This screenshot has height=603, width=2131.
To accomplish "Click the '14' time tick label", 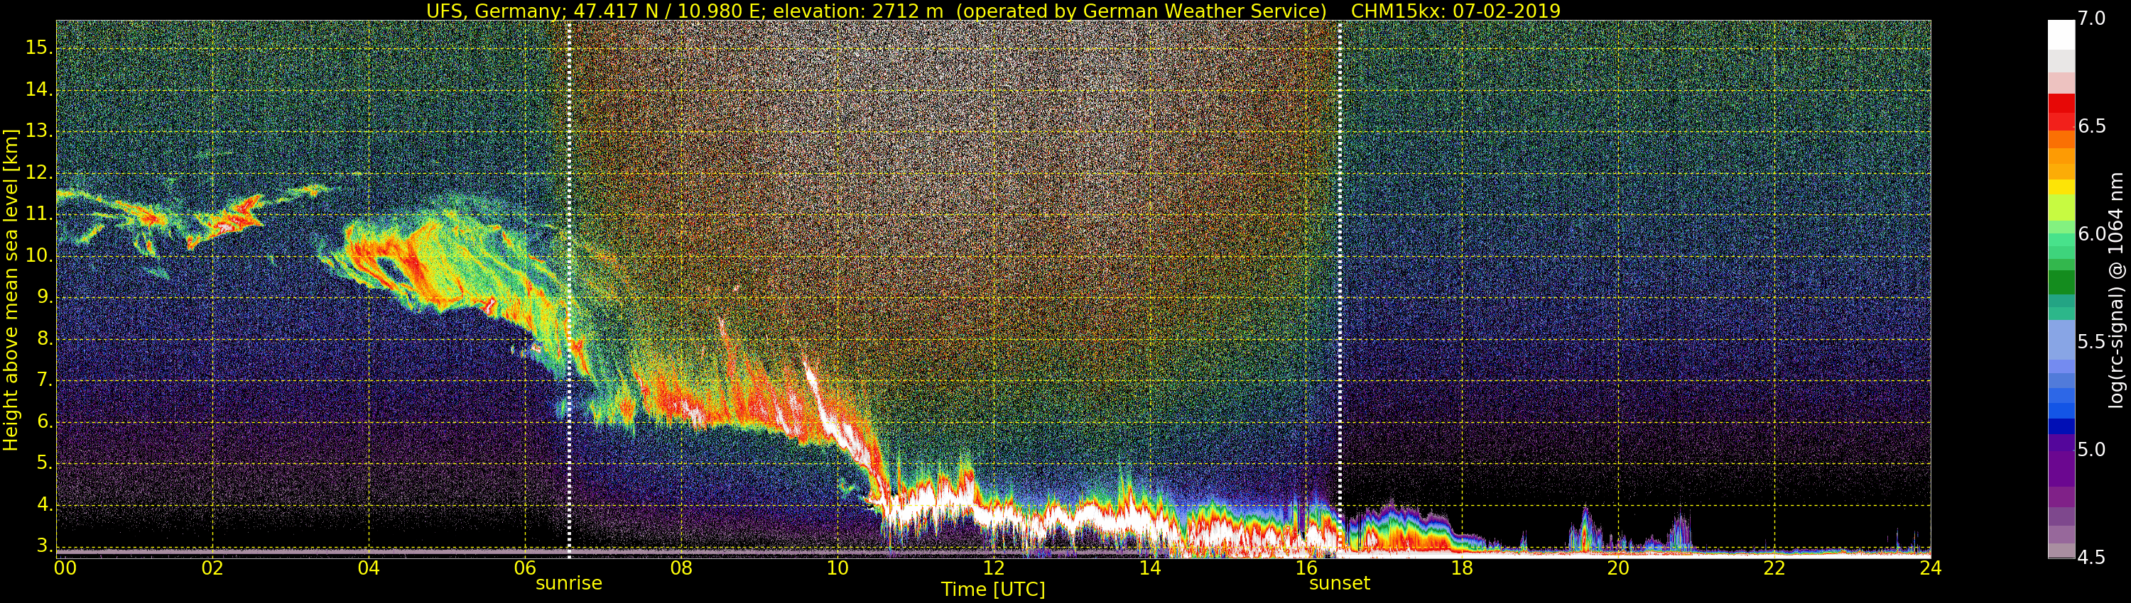I will (1150, 568).
